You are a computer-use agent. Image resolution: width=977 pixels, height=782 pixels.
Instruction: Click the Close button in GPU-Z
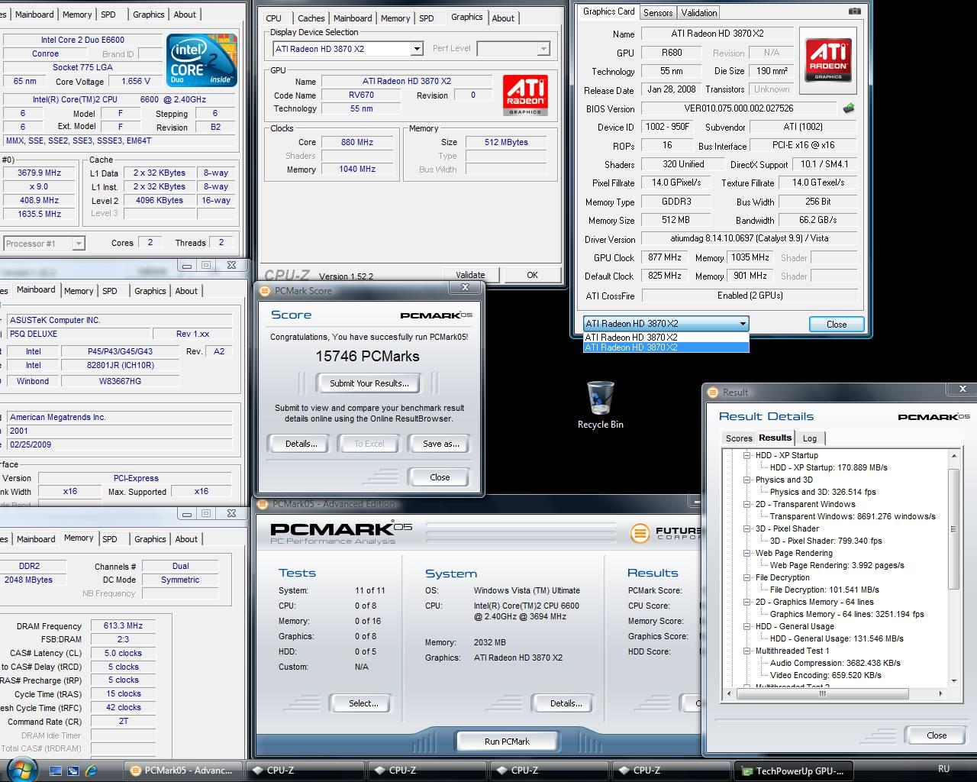837,324
